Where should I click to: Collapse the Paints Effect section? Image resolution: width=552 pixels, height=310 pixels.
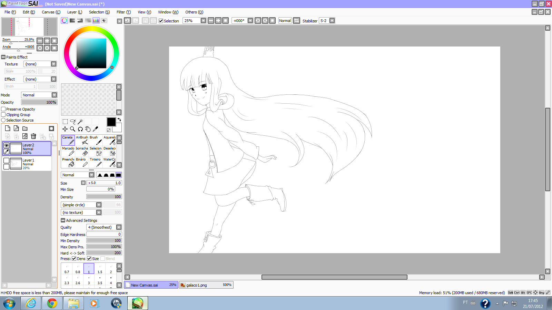[x=3, y=57]
